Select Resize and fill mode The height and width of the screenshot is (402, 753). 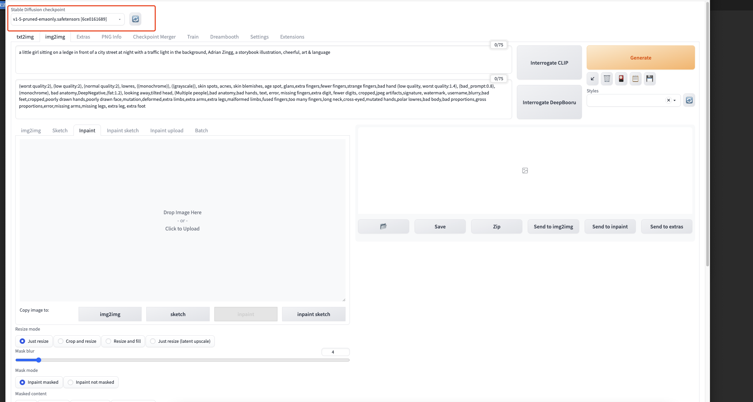(x=108, y=341)
